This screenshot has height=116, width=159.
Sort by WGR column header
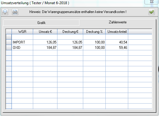[22, 32]
